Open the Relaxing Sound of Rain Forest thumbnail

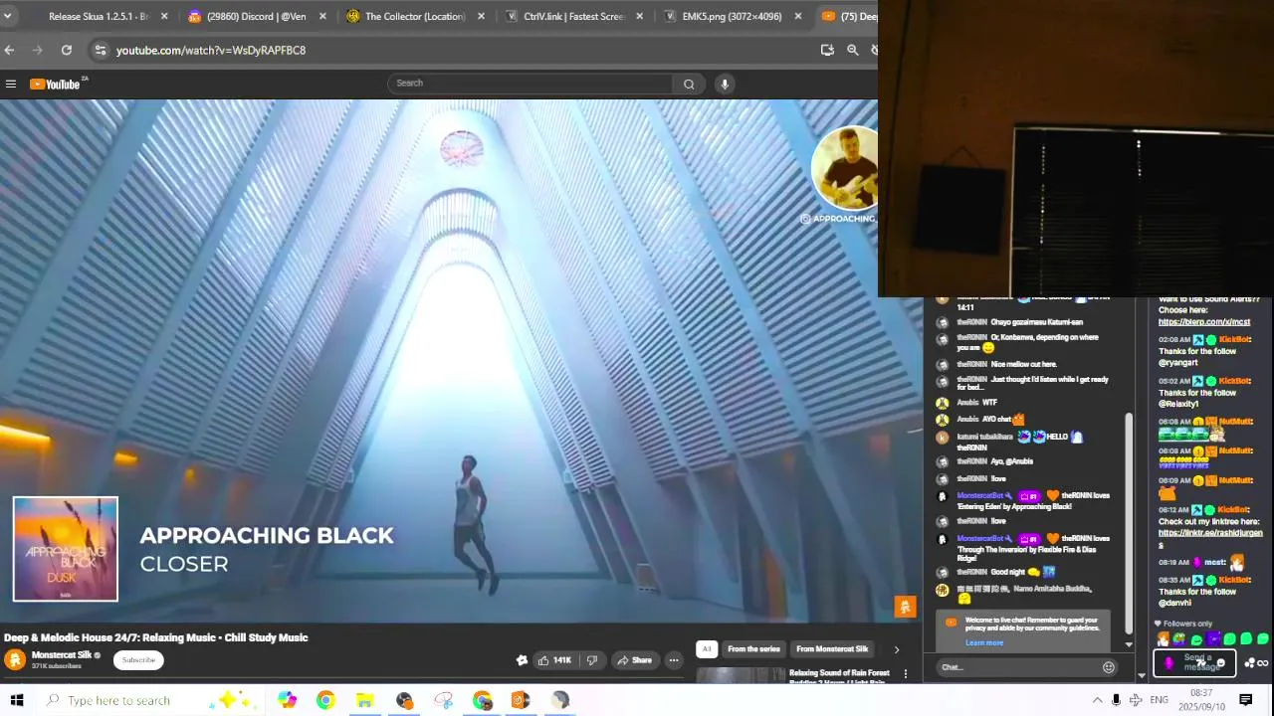click(x=740, y=675)
